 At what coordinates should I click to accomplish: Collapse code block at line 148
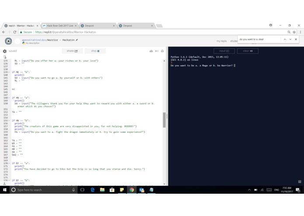pos(9,98)
